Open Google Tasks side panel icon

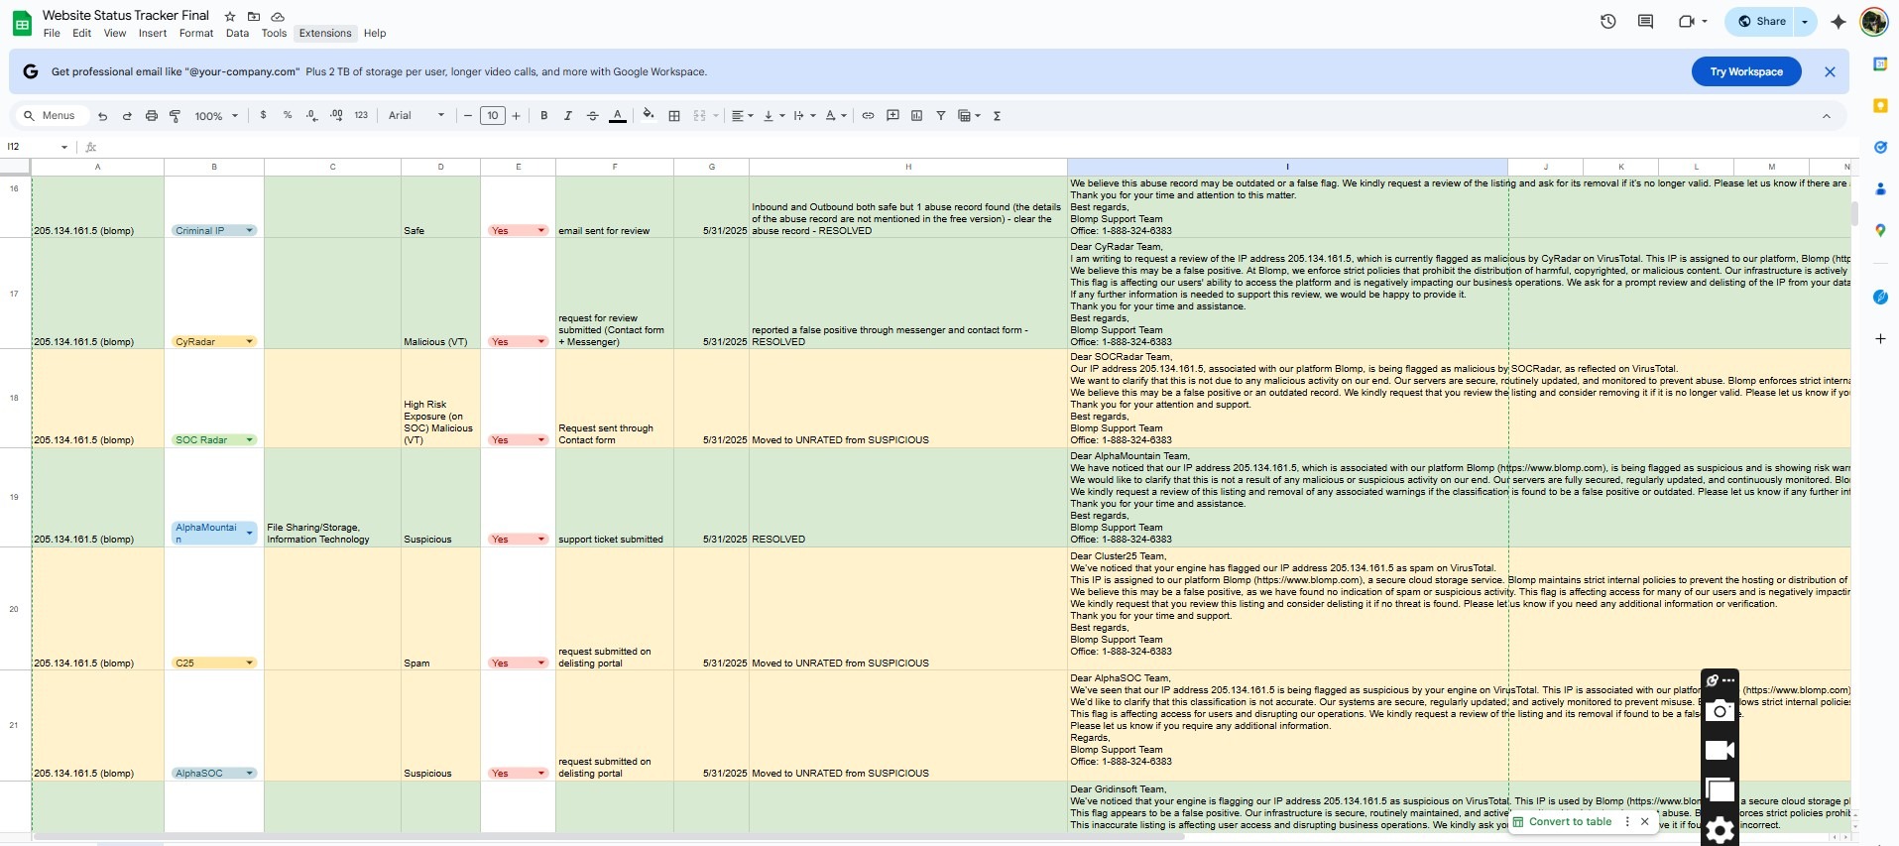[x=1879, y=147]
